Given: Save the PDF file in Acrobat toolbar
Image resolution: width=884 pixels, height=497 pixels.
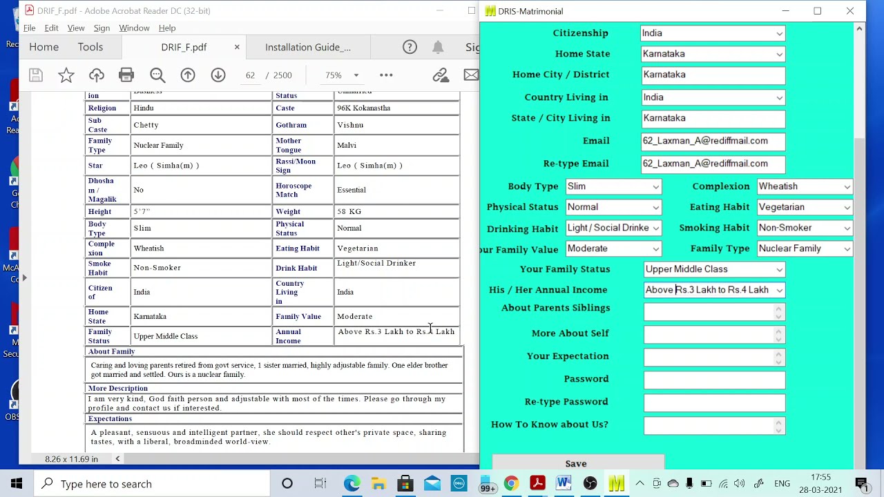Looking at the screenshot, I should coord(36,75).
